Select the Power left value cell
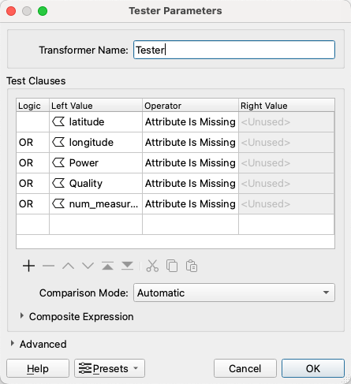This screenshot has width=351, height=384. 95,162
